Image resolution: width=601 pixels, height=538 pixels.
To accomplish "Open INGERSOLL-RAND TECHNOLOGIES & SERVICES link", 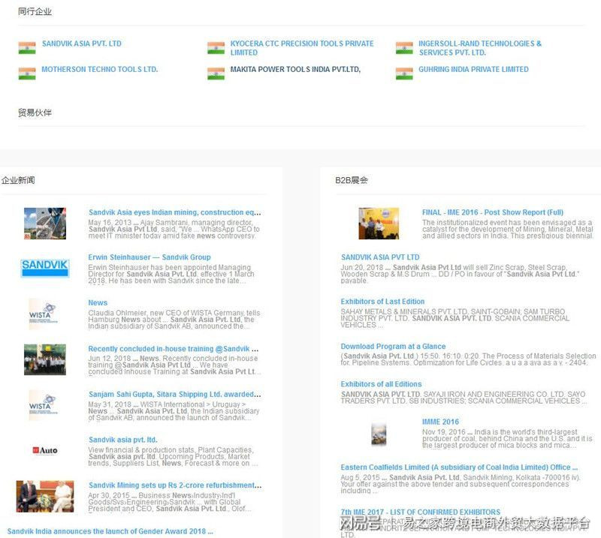I will click(x=480, y=48).
